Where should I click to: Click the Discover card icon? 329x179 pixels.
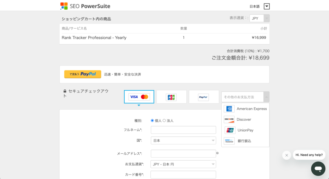click(x=229, y=120)
